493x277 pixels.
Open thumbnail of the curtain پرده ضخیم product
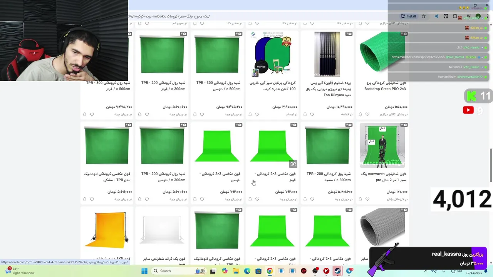click(327, 54)
